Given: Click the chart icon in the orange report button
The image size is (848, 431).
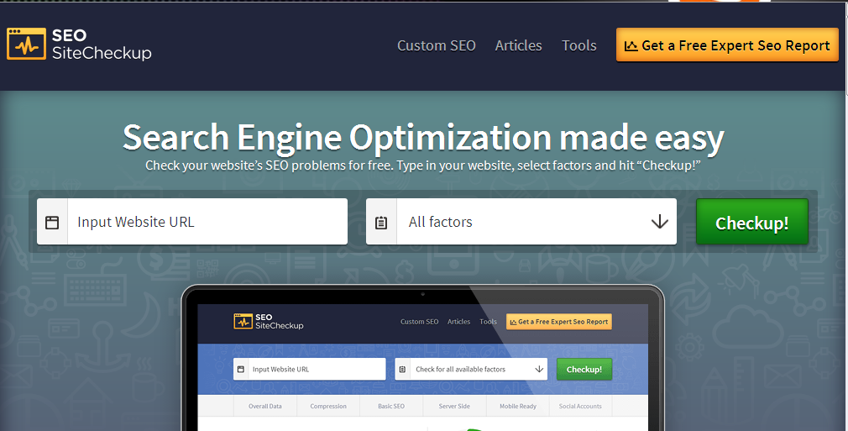Looking at the screenshot, I should (631, 46).
